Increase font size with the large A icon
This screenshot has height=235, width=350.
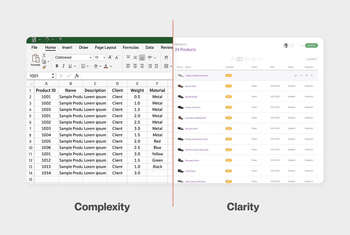click(x=110, y=57)
